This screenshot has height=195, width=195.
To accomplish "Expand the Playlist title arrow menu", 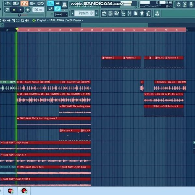I will 82,20.
